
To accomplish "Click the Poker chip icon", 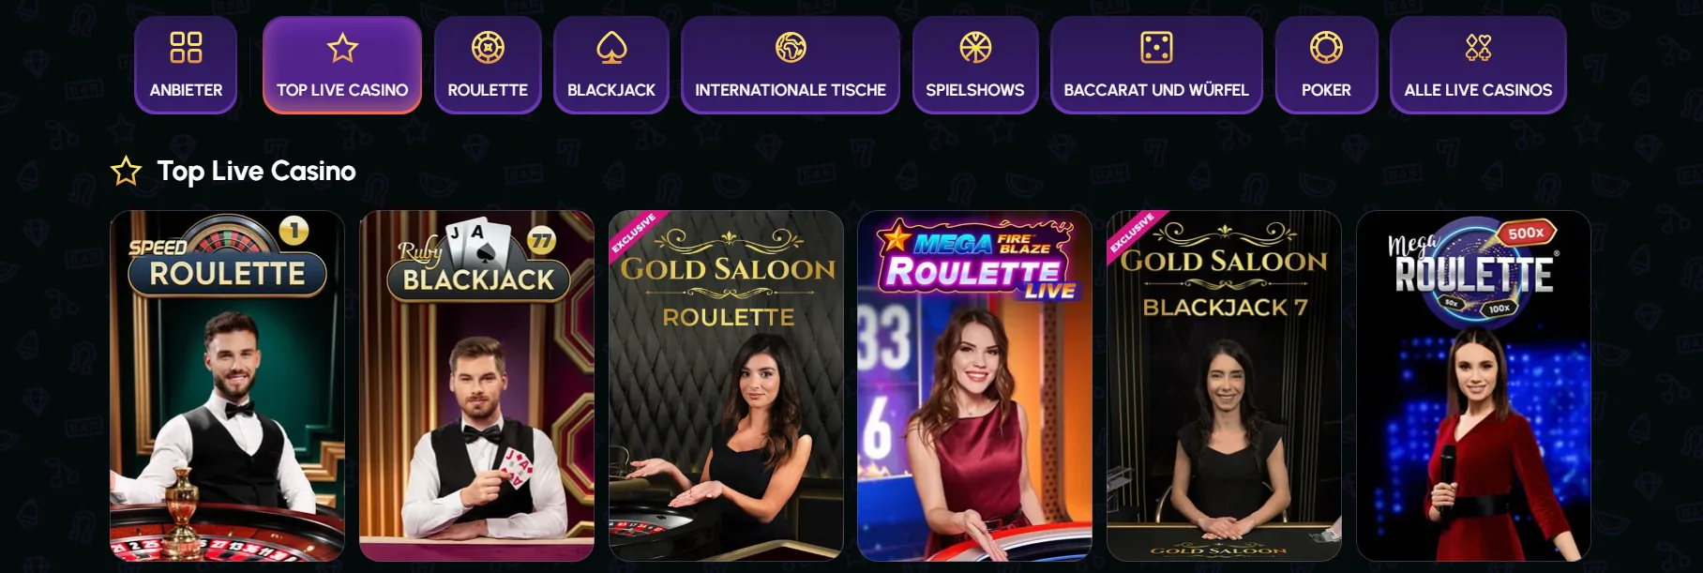I will pos(1326,47).
